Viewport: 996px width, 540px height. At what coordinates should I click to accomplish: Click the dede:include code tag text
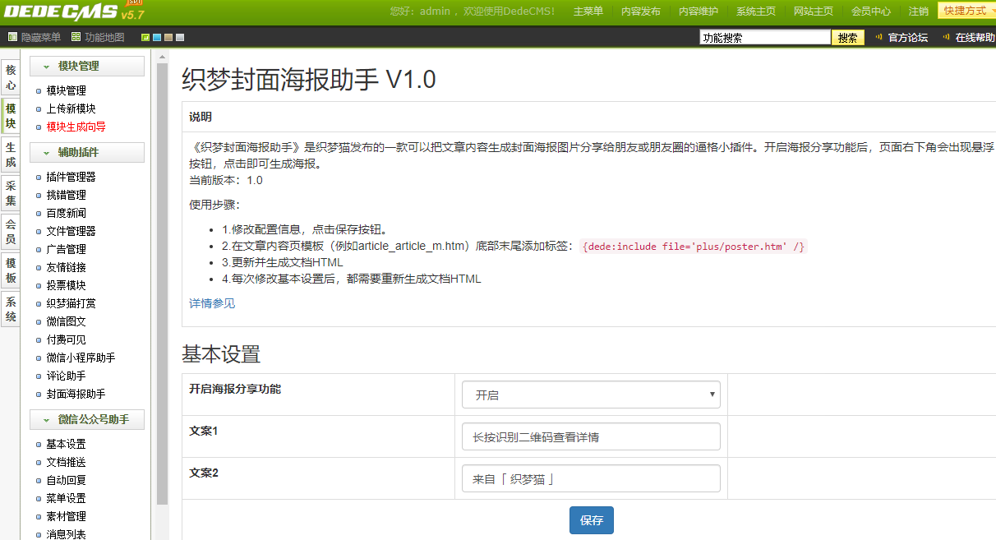click(694, 247)
